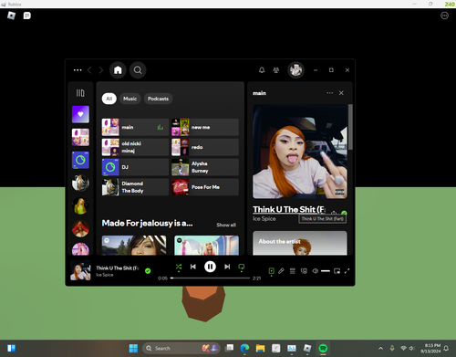
Task: Go to Spotify Home
Action: pyautogui.click(x=118, y=70)
